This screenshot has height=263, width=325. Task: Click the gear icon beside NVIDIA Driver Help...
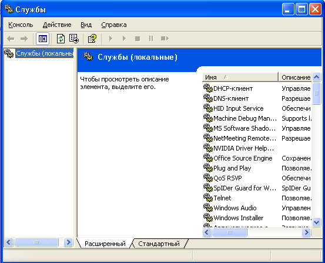(x=208, y=148)
